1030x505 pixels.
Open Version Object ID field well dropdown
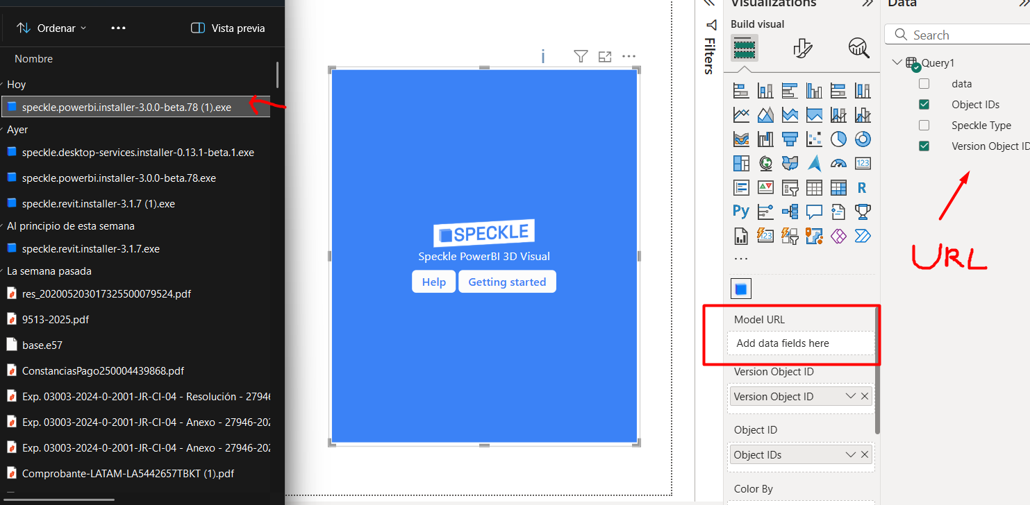click(x=851, y=396)
